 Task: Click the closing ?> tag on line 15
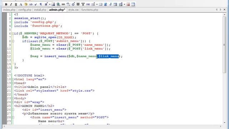point(16,68)
